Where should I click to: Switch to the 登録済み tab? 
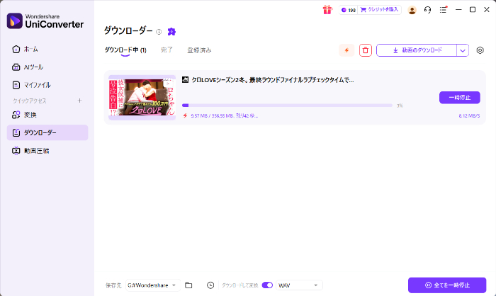[x=199, y=50]
